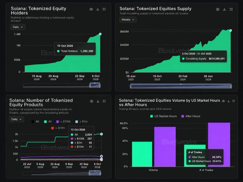The width and height of the screenshot is (243, 182).
Task: Click the green Volume US Market Hours bar
Action: (x=142, y=154)
